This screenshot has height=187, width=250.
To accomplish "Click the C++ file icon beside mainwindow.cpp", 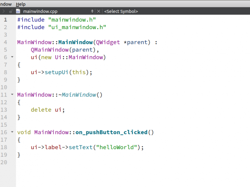I will [19, 11].
